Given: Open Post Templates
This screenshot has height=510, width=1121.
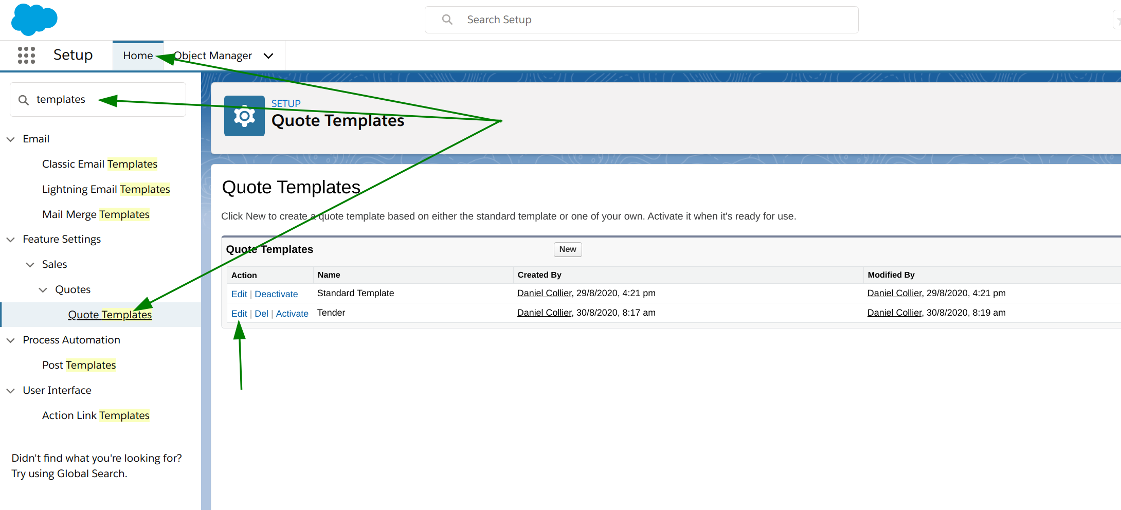Looking at the screenshot, I should [x=79, y=365].
